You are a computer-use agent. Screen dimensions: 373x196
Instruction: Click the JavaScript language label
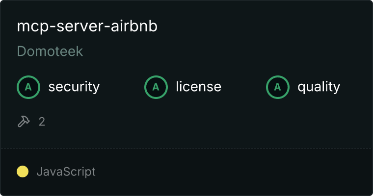pyautogui.click(x=66, y=172)
